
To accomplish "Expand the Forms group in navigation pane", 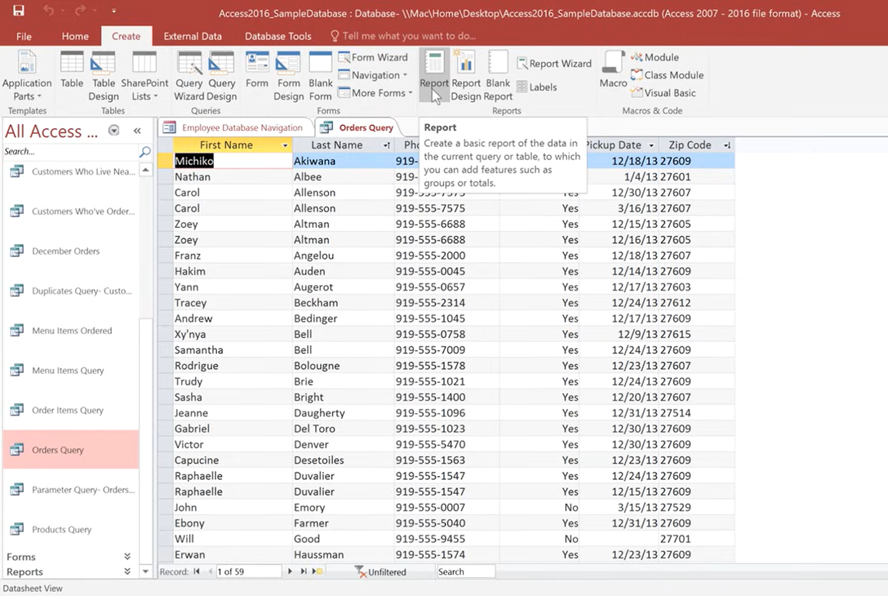I will point(127,556).
